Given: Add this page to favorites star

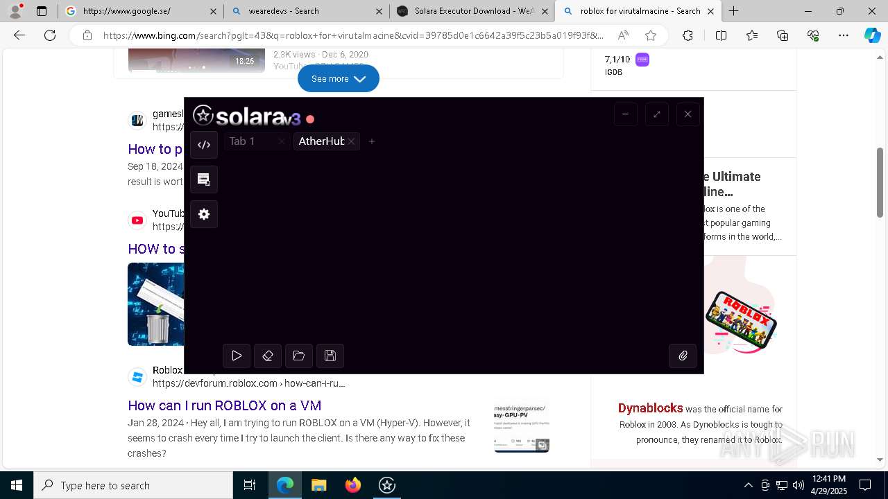Looking at the screenshot, I should (x=650, y=35).
